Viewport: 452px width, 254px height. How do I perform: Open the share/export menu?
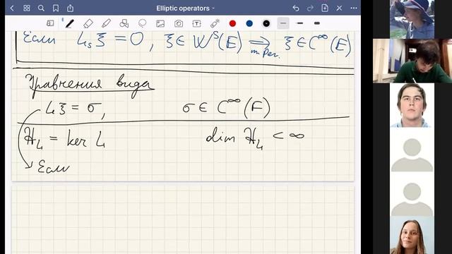coord(71,8)
